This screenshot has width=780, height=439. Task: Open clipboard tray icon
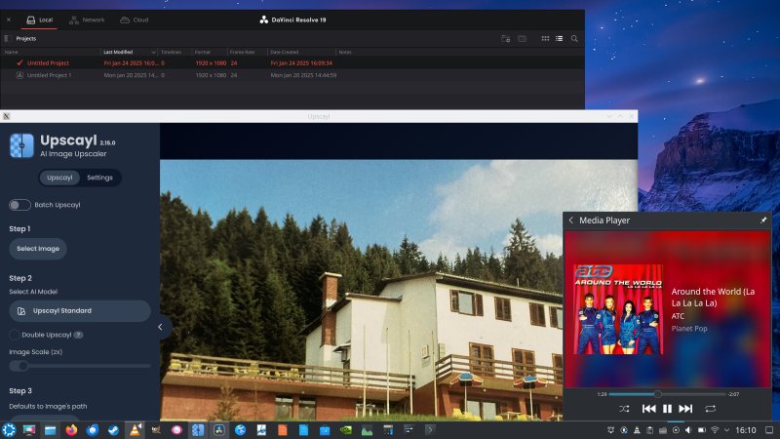pyautogui.click(x=649, y=430)
